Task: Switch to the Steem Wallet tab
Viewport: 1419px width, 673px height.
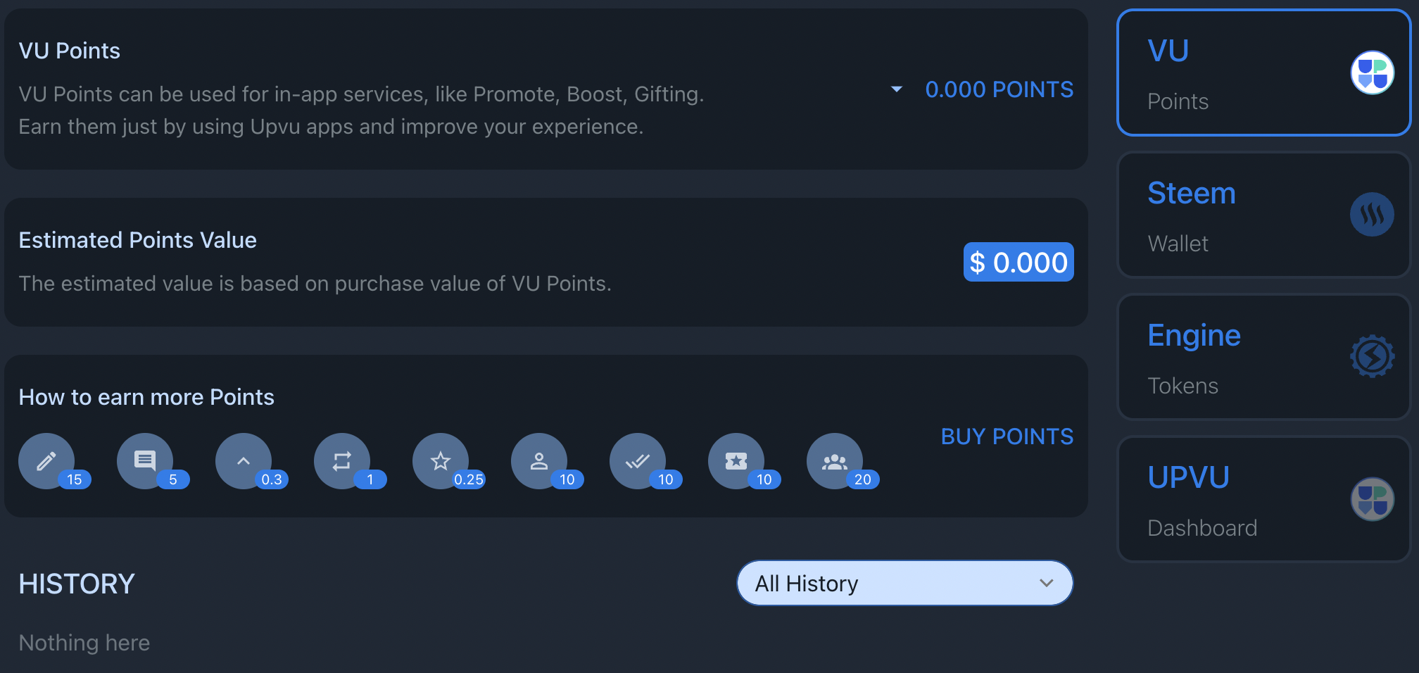Action: (1263, 215)
